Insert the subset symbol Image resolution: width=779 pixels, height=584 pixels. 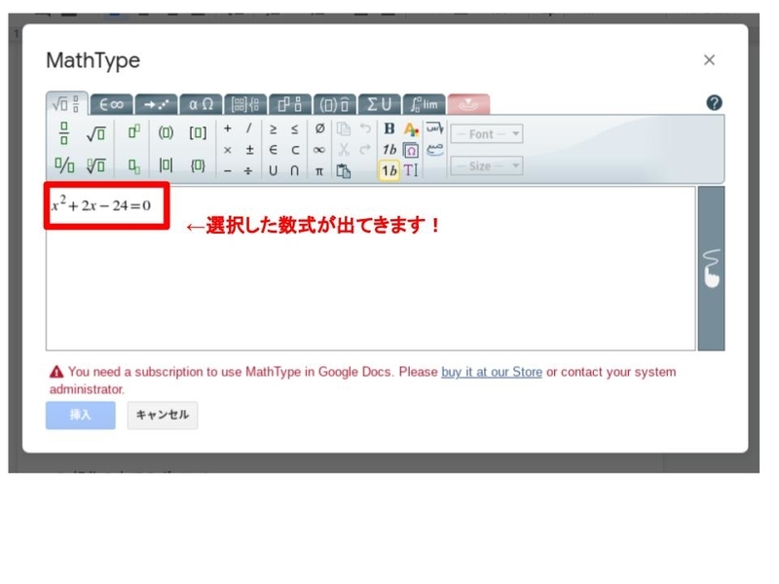[x=295, y=150]
